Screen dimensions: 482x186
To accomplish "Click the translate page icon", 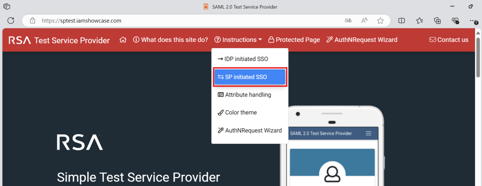I will coord(348,20).
